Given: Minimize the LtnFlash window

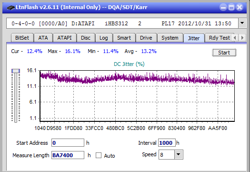Looking at the screenshot, I should pyautogui.click(x=223, y=7).
